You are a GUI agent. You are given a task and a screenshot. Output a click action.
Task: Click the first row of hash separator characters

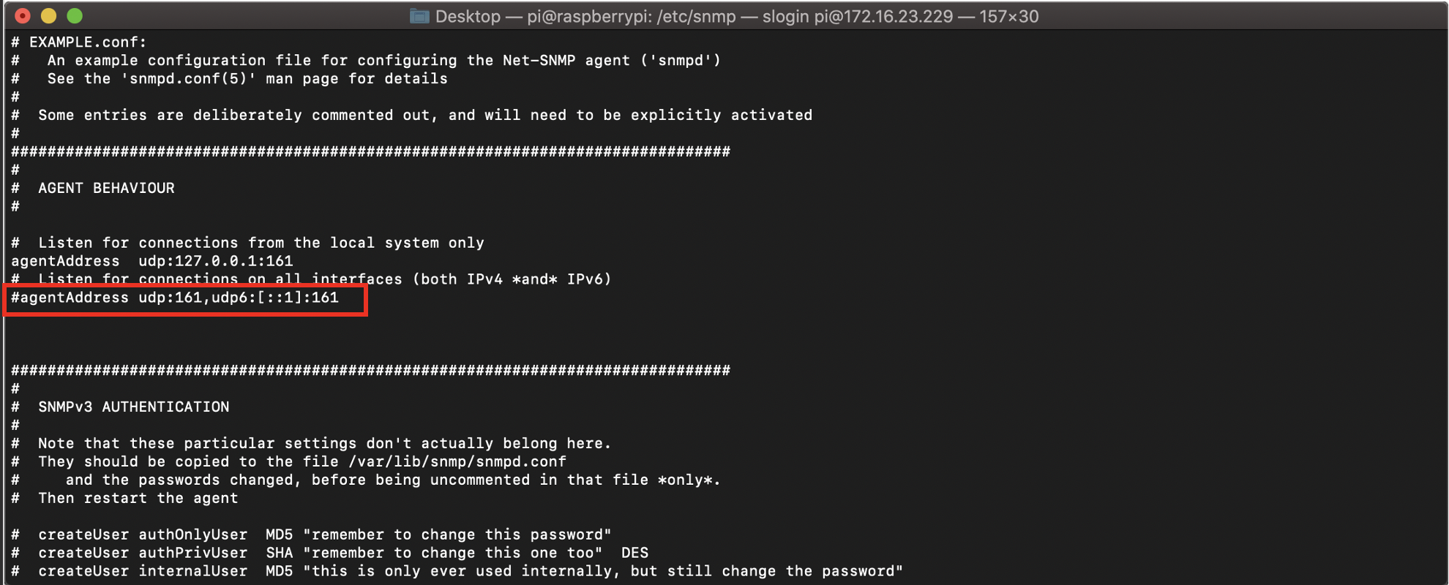[x=370, y=151]
